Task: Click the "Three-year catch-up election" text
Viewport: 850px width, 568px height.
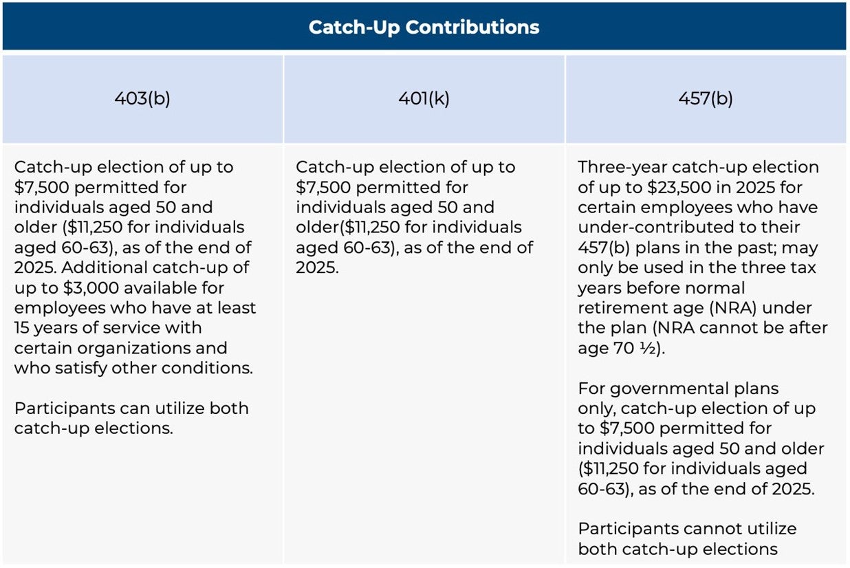Action: click(698, 167)
